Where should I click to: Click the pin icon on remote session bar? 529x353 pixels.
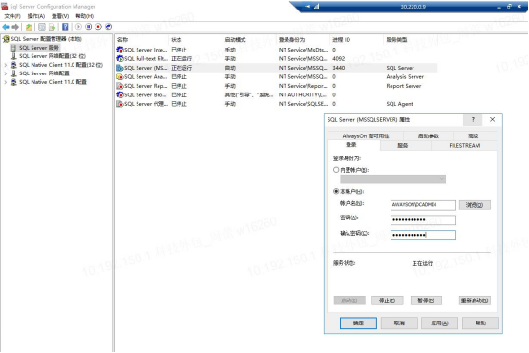pyautogui.click(x=307, y=6)
